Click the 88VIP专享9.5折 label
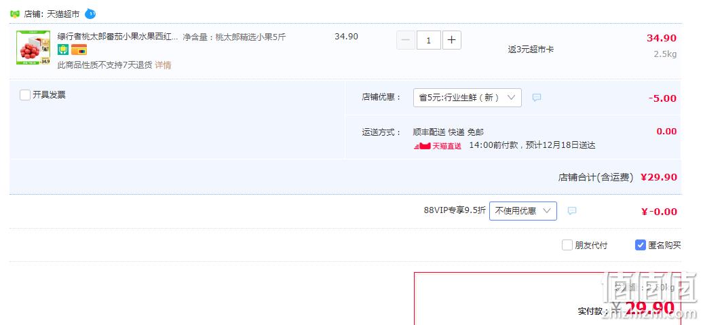 pos(455,211)
